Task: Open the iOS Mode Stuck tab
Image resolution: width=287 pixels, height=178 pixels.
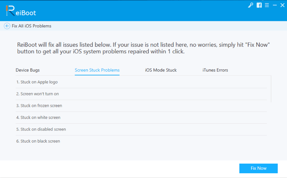Action: click(161, 70)
